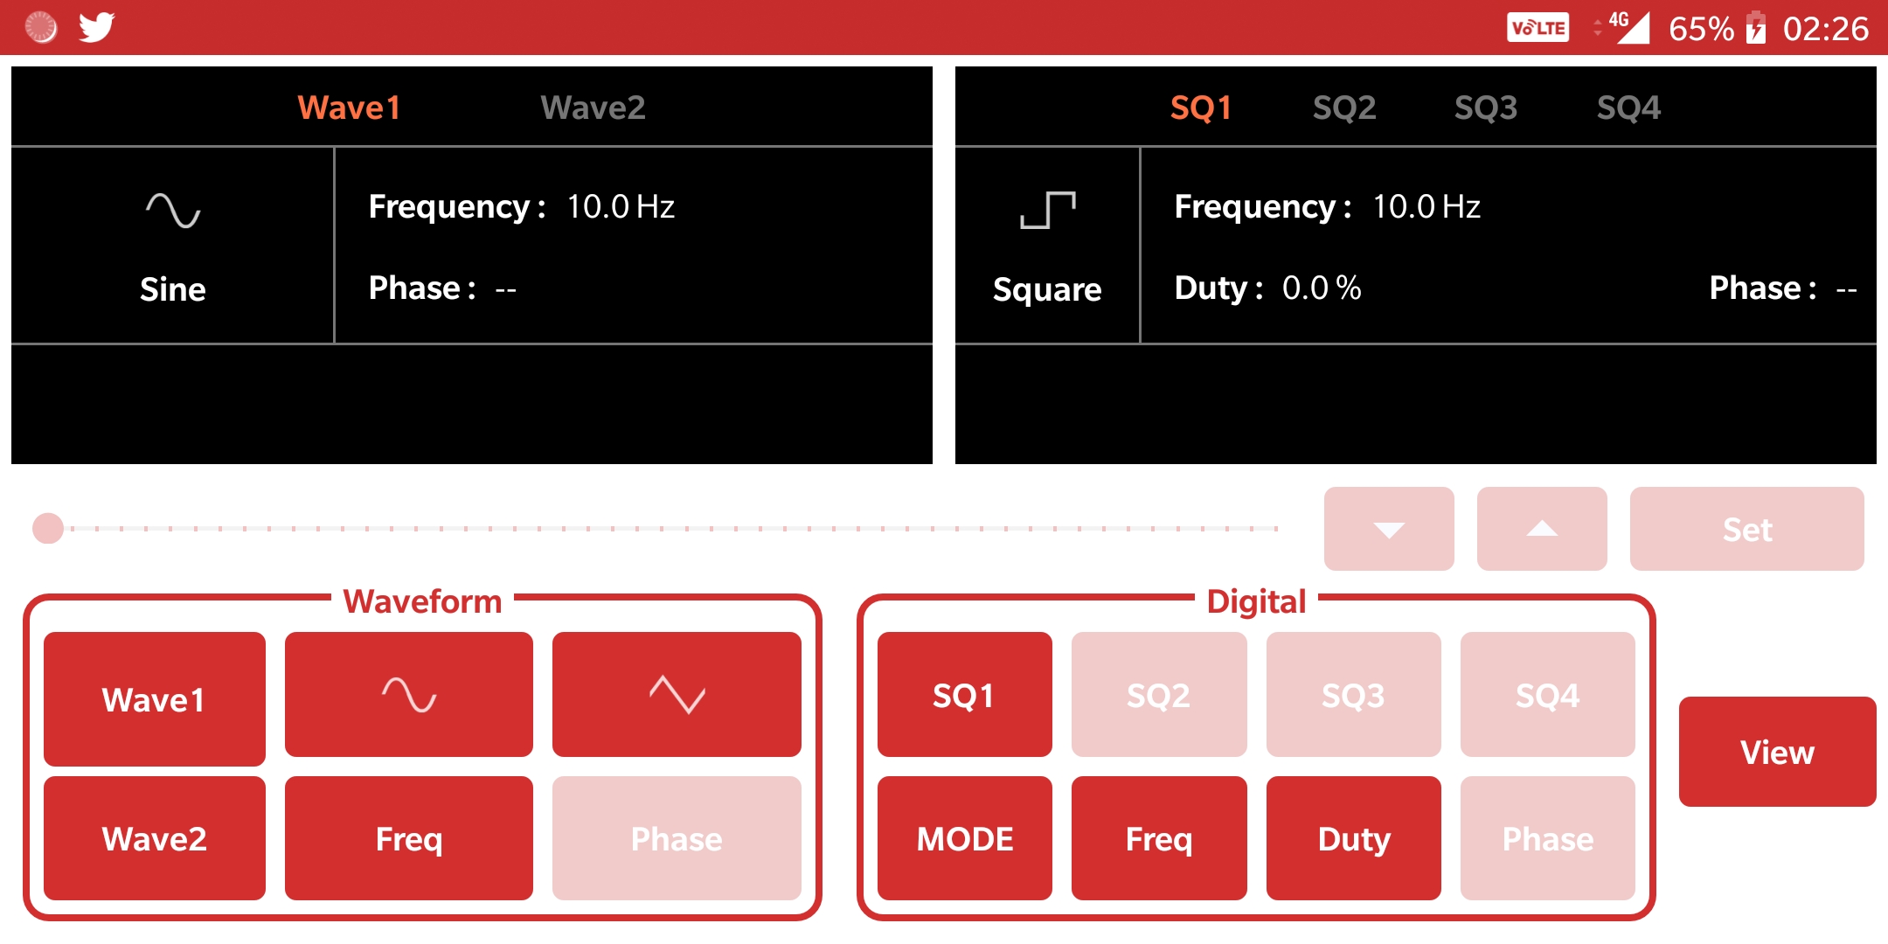Tap the Square wave icon in display
Screen dimensions: 1888x944
pos(1047,211)
